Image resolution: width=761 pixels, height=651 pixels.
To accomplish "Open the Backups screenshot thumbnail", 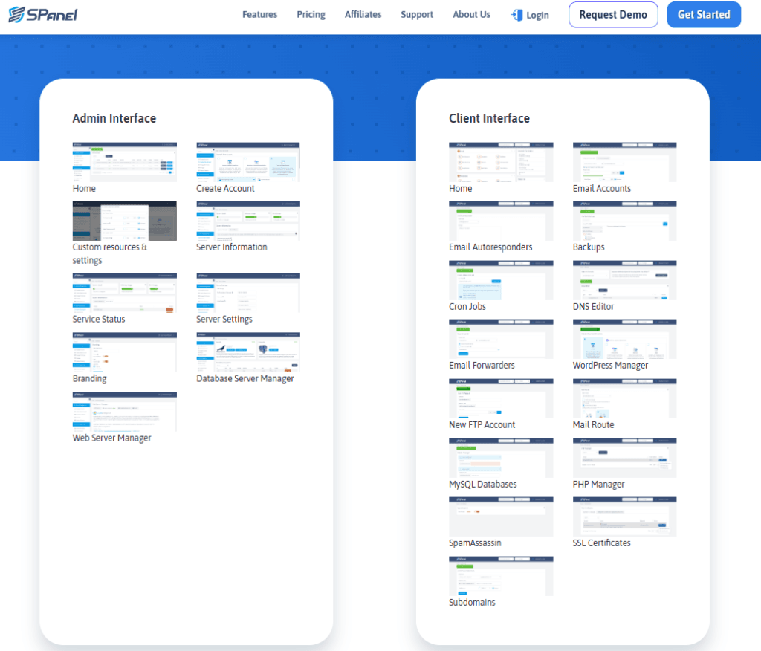I will [x=624, y=221].
